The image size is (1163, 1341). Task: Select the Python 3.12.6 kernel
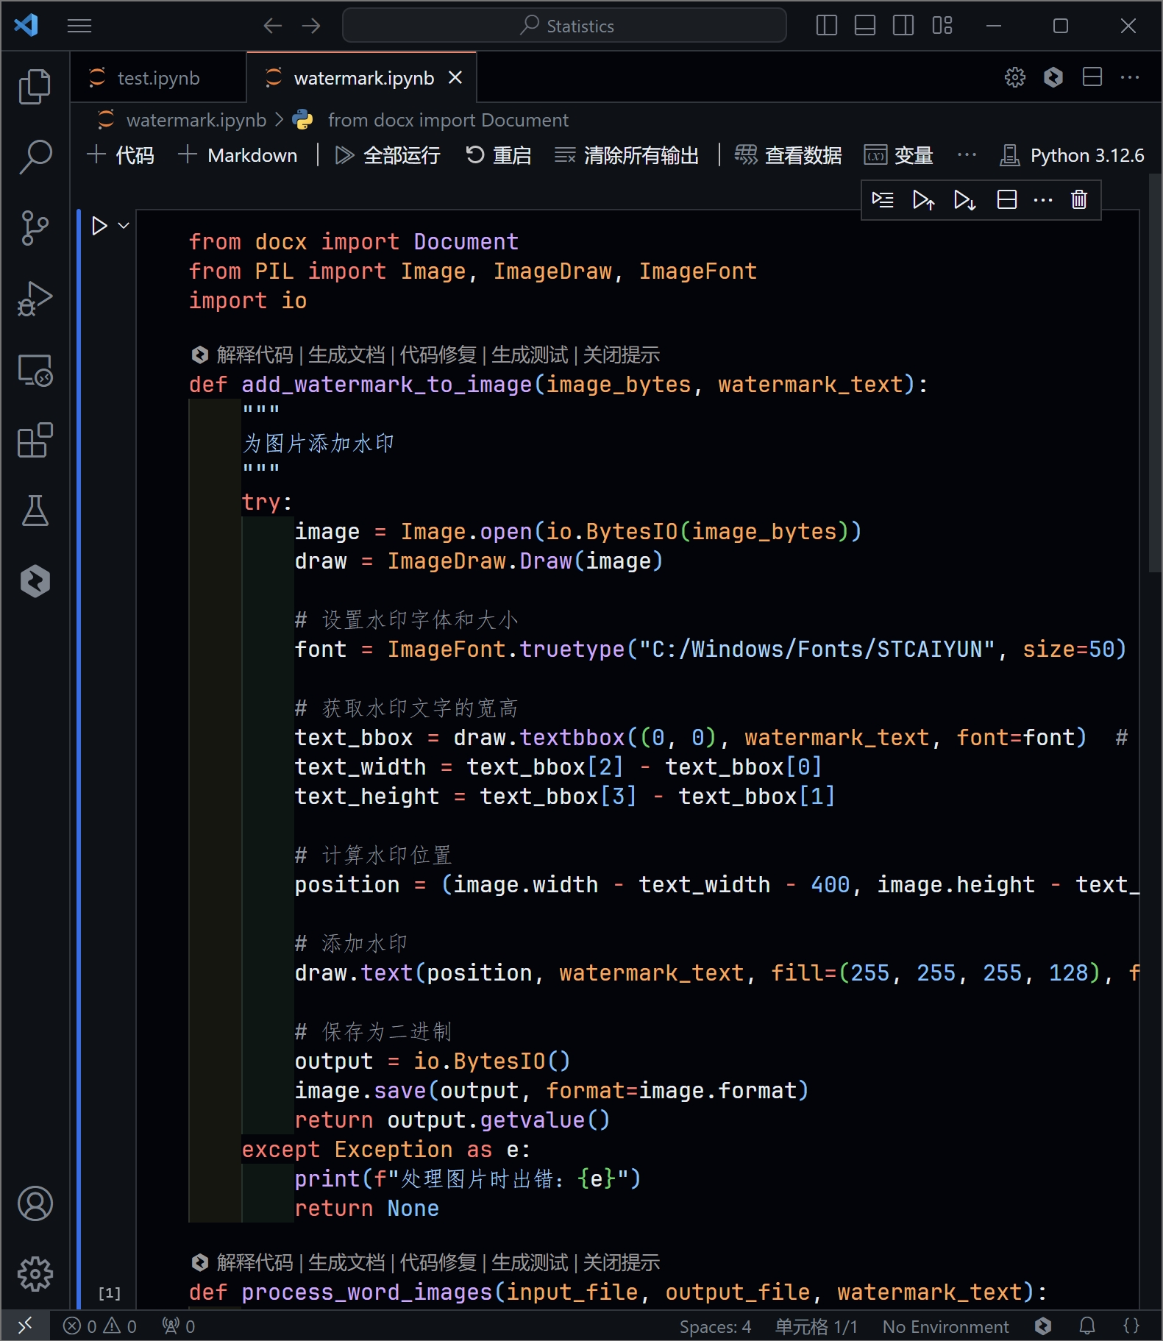pyautogui.click(x=1072, y=155)
